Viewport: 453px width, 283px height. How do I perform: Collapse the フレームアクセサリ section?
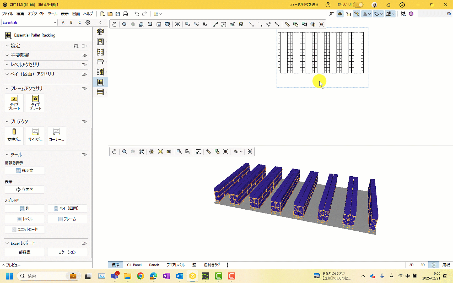point(7,89)
